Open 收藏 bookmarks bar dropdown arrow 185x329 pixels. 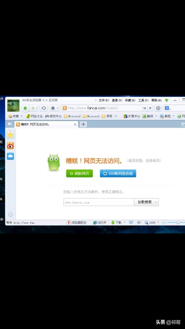pyautogui.click(x=22, y=116)
